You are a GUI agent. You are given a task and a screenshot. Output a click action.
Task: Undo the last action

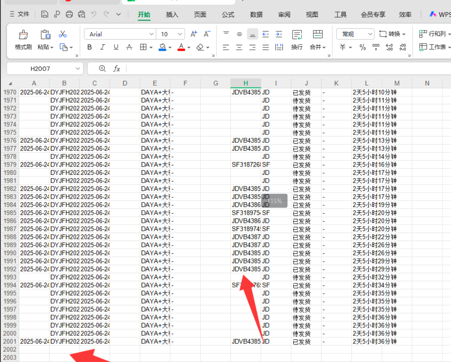(x=94, y=14)
